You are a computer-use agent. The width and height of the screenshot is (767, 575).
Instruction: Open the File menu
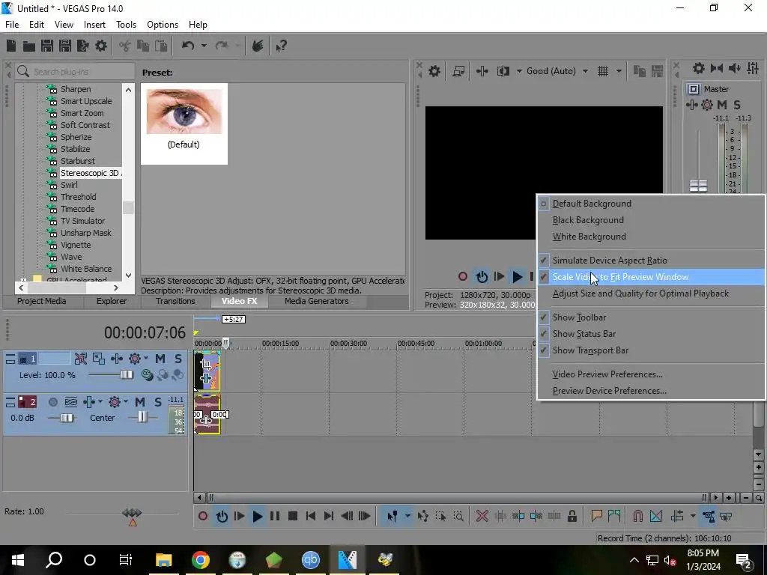pyautogui.click(x=12, y=25)
